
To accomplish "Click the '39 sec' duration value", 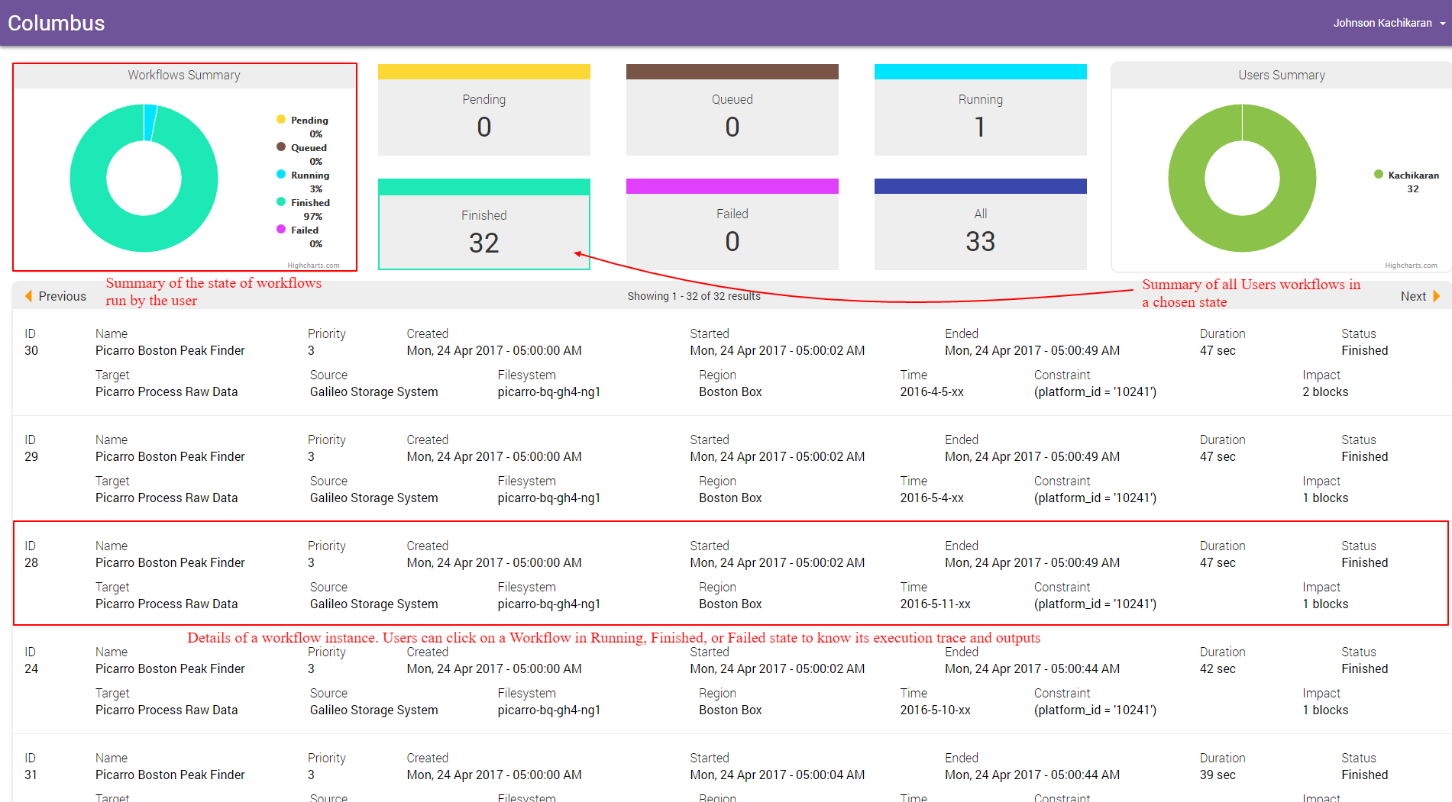I will point(1218,775).
